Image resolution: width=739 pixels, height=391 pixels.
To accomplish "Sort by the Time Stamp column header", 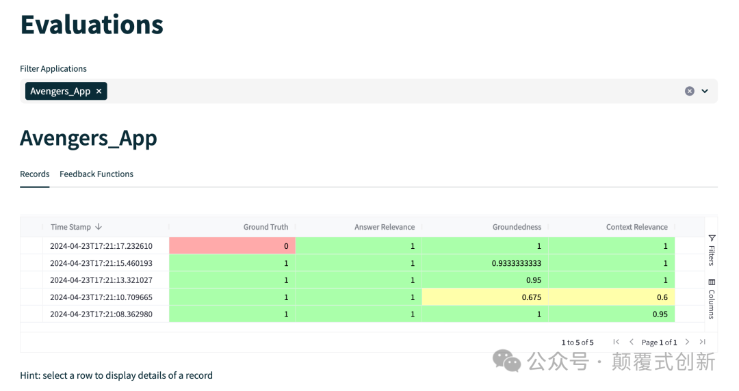I will point(71,227).
